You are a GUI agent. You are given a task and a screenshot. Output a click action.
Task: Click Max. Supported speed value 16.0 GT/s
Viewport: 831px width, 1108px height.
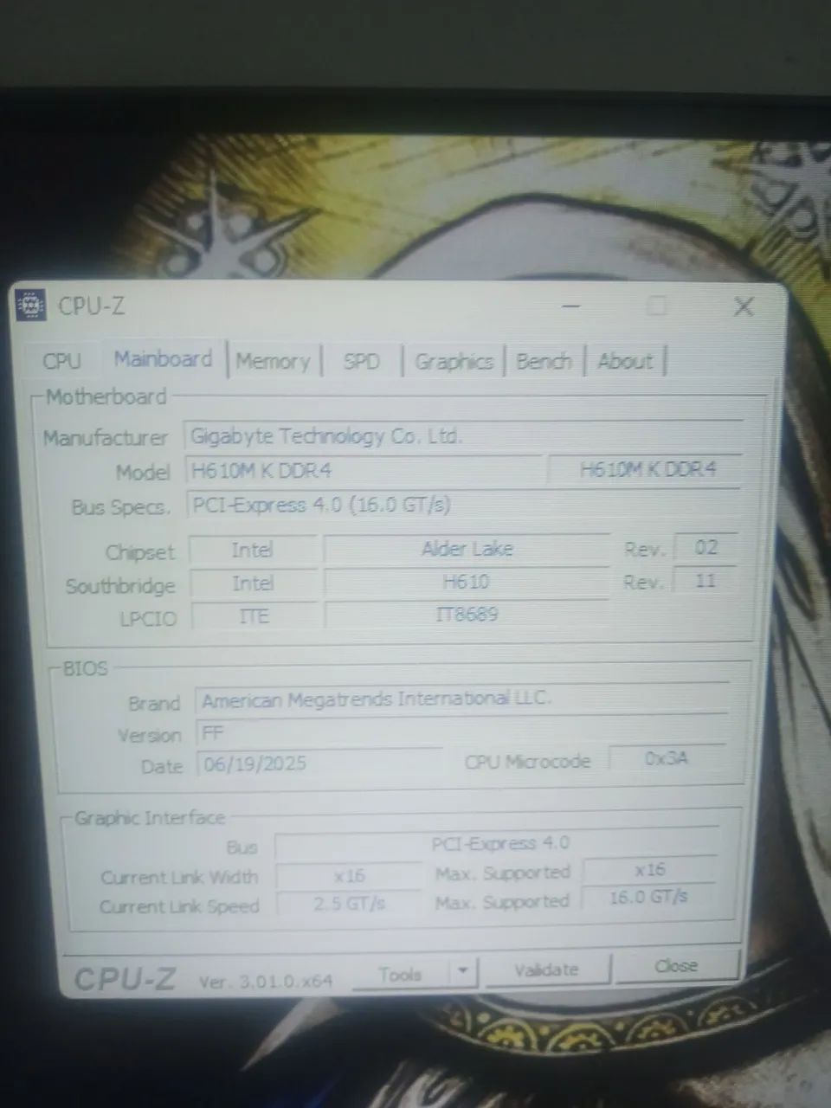tap(649, 897)
